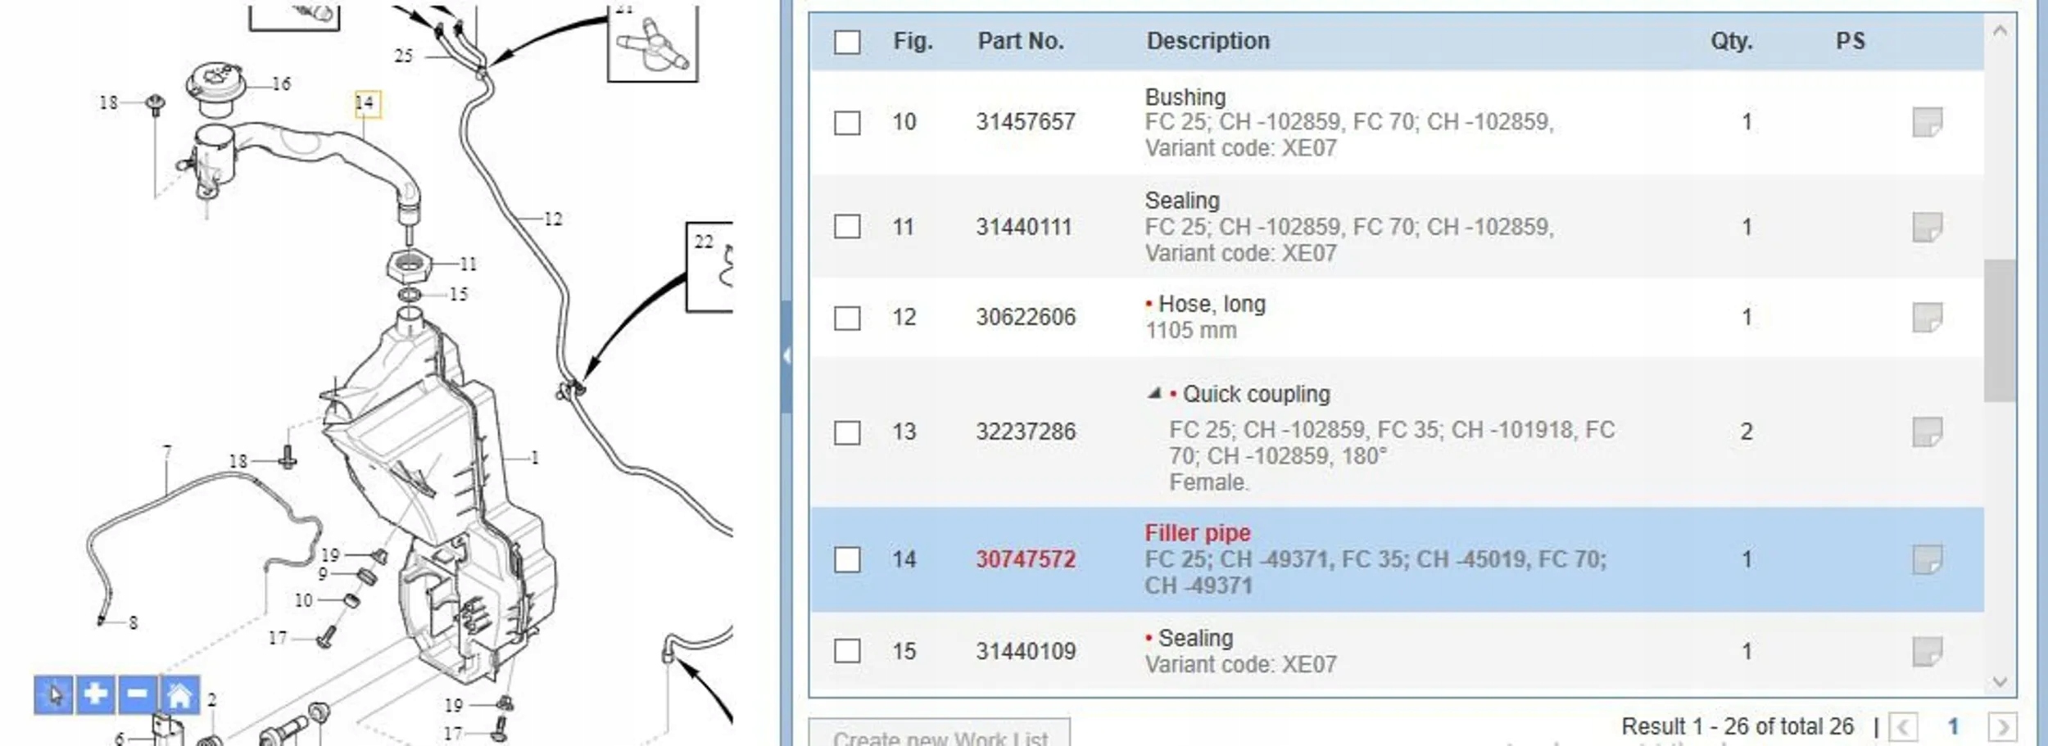Click part number 32237286

pyautogui.click(x=1026, y=432)
